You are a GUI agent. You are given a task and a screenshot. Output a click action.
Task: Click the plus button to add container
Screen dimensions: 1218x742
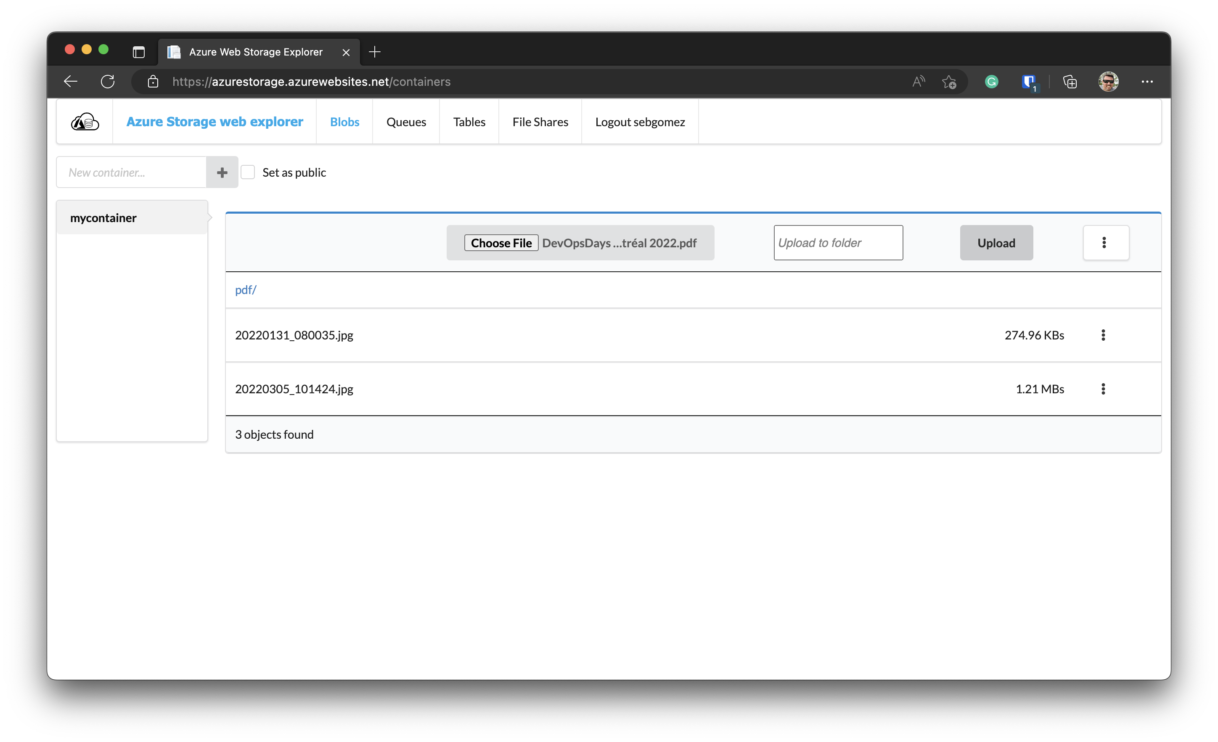pos(222,172)
